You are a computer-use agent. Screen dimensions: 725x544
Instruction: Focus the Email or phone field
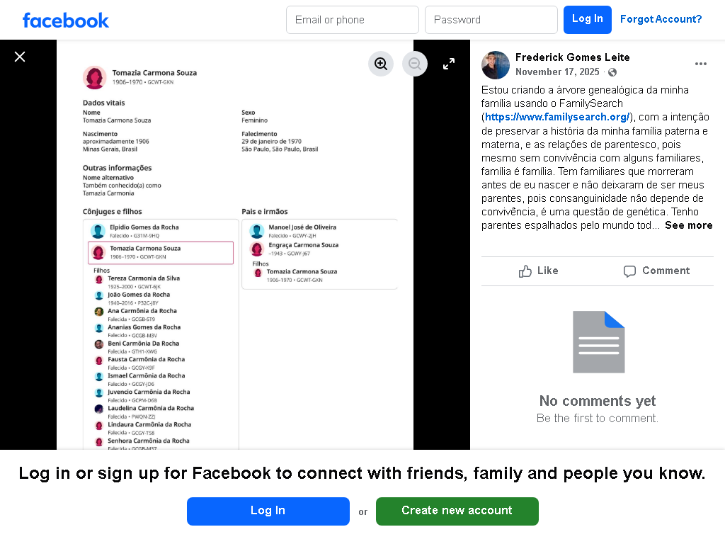(353, 20)
